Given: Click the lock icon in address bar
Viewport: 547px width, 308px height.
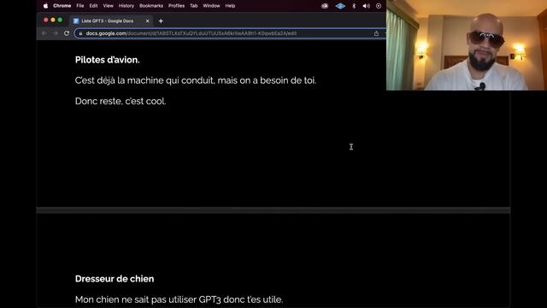Looking at the screenshot, I should point(80,33).
